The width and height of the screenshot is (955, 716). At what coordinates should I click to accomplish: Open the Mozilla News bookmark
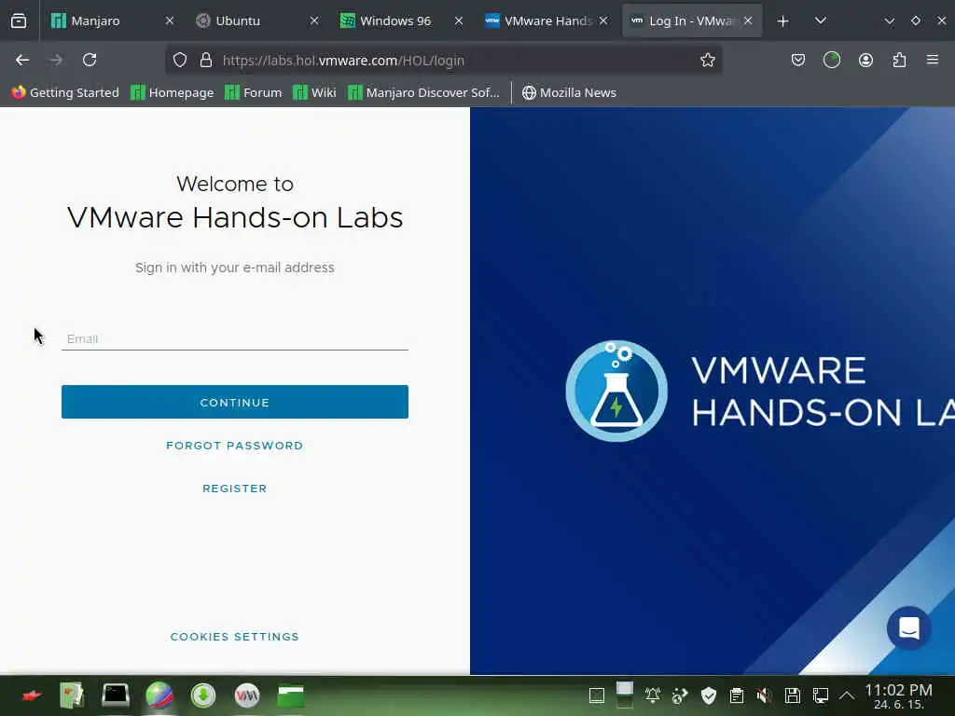pyautogui.click(x=569, y=92)
